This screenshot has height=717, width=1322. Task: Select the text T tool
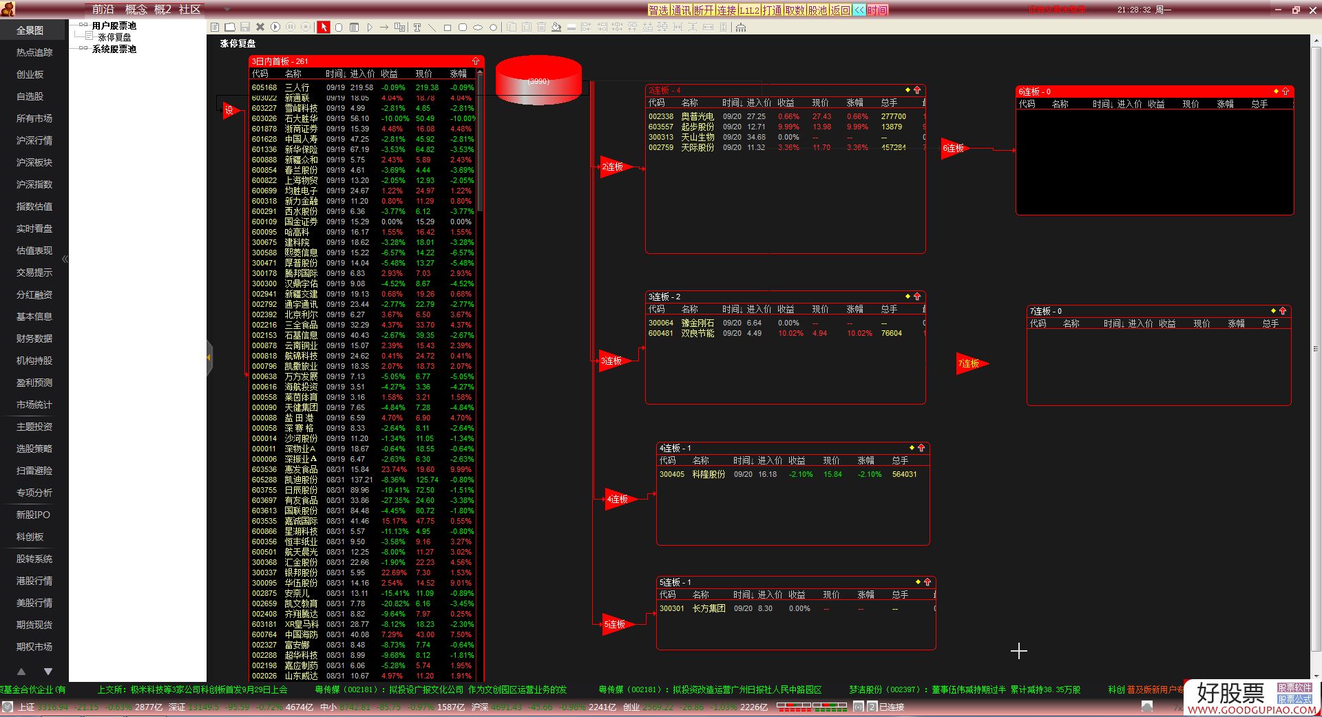tap(417, 28)
